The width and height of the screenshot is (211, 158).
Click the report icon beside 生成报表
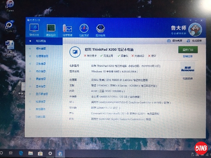(x=188, y=41)
